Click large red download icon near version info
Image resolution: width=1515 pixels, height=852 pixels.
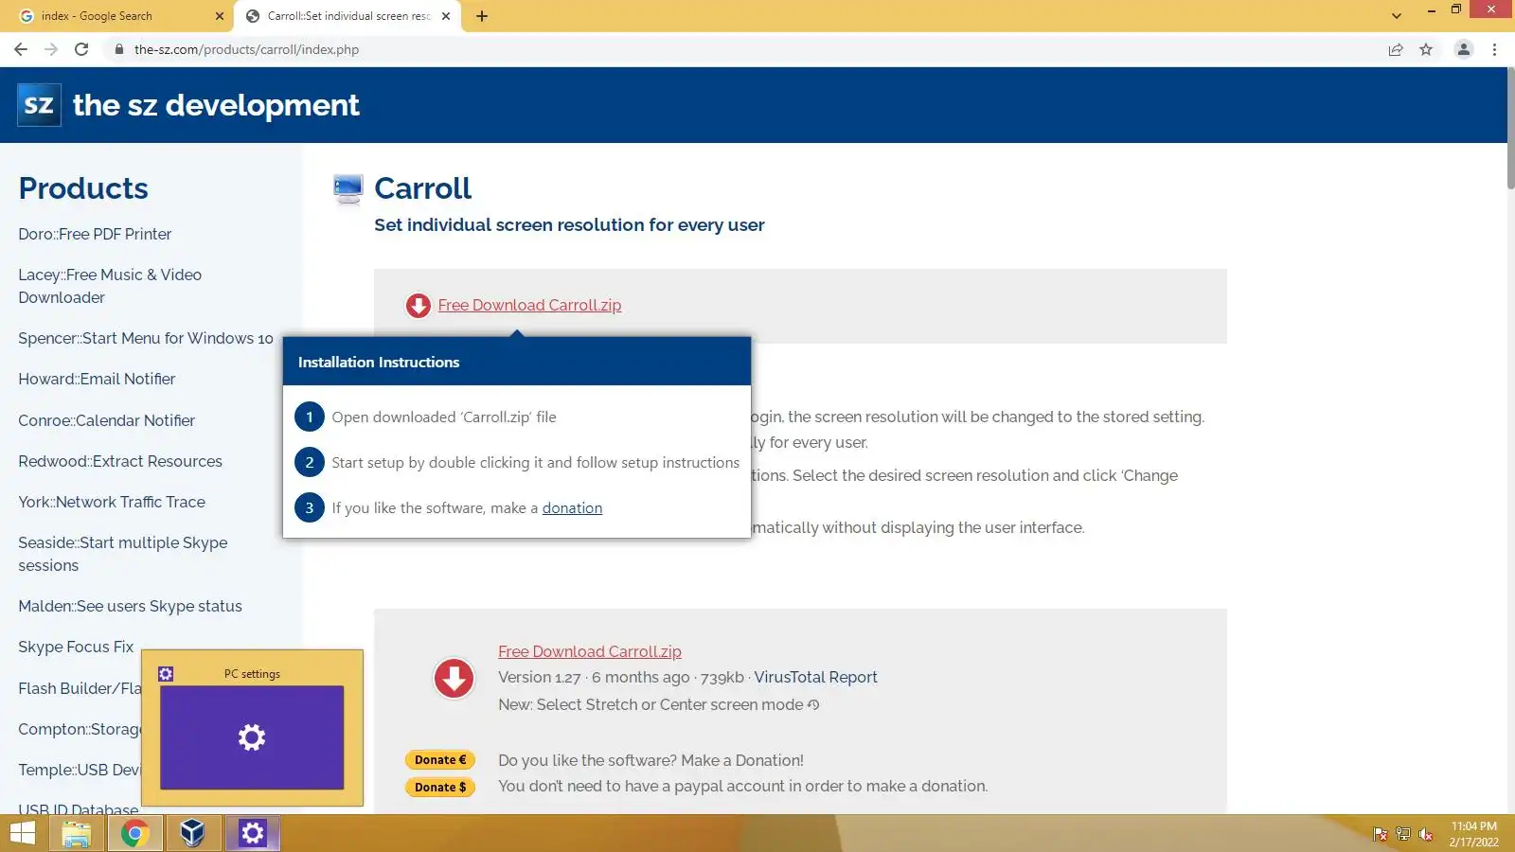click(454, 679)
